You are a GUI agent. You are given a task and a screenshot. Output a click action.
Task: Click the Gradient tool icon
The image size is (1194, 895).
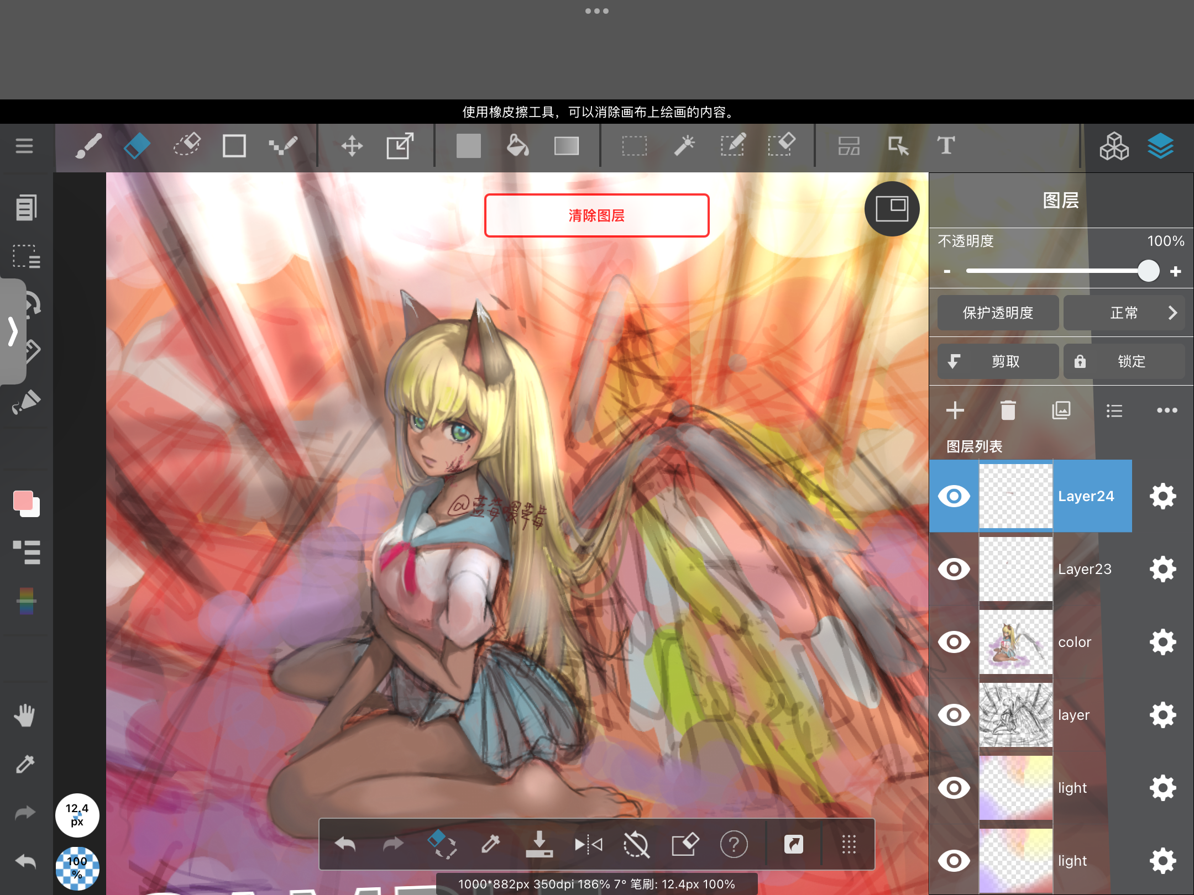coord(567,146)
